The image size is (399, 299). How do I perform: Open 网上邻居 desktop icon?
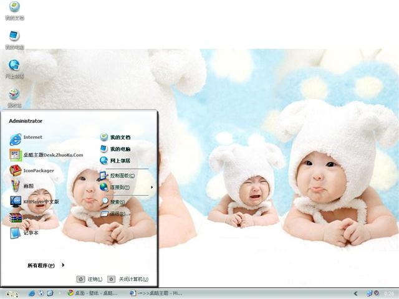pos(14,69)
